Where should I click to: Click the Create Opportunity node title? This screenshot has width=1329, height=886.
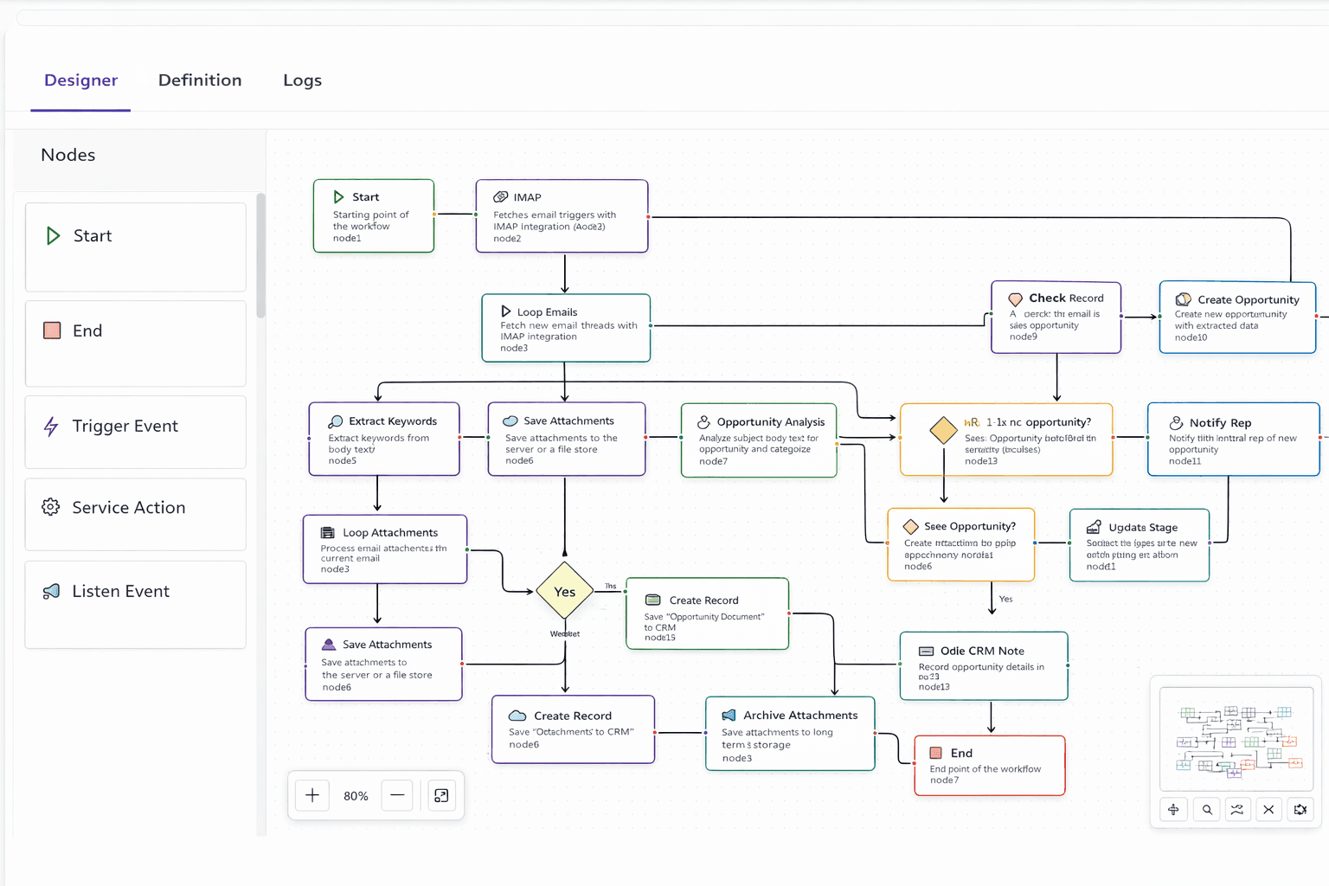click(x=1249, y=300)
